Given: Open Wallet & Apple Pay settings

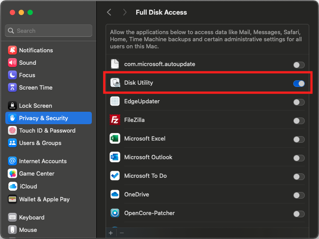Looking at the screenshot, I should click(x=48, y=199).
